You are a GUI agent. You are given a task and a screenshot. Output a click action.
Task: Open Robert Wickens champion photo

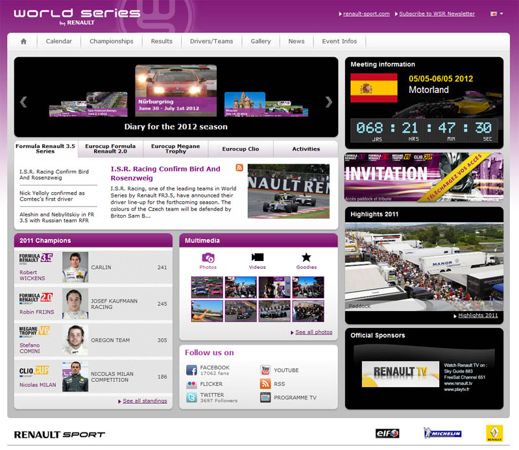[75, 267]
